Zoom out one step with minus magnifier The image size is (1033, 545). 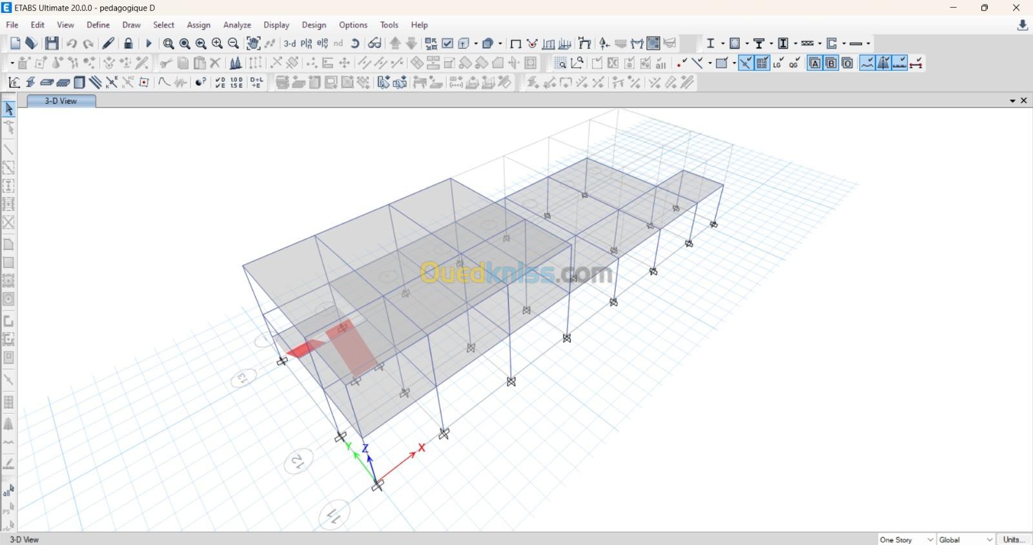point(234,43)
